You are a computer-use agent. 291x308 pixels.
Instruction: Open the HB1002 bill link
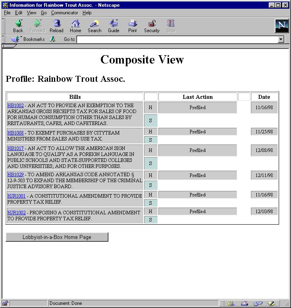click(x=15, y=106)
